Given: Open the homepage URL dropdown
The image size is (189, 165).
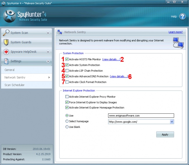Looking at the screenshot, I should click(x=172, y=122).
